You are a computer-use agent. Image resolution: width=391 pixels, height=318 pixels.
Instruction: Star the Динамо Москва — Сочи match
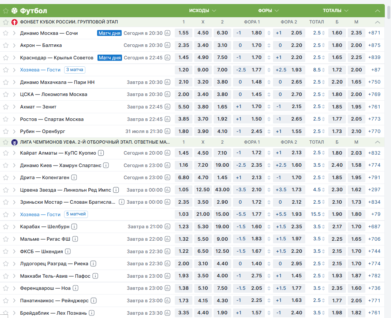[x=6, y=33]
